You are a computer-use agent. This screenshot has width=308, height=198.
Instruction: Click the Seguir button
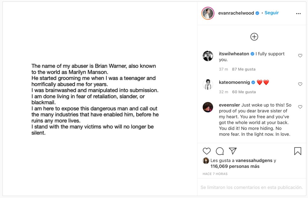(271, 13)
